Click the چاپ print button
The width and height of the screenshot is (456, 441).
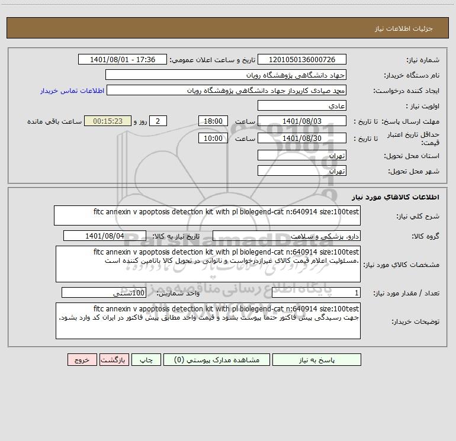146,359
